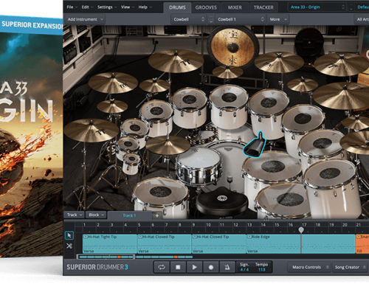The height and width of the screenshot is (295, 369).
Task: Click the time signature 4/4 value
Action: 244,270
